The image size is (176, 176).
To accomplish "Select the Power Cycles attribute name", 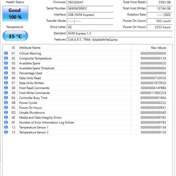I will click(x=28, y=103).
